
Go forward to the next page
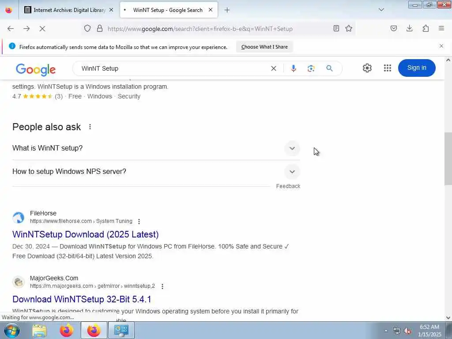(x=26, y=29)
